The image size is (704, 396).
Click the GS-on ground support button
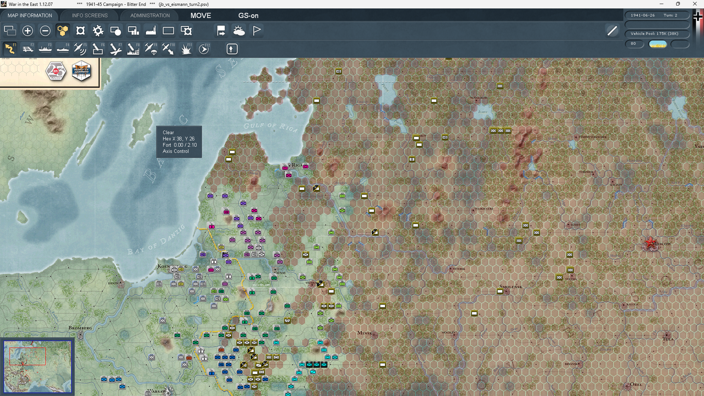248,15
